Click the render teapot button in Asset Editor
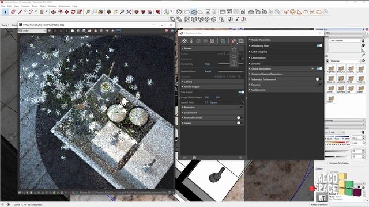 [234, 41]
